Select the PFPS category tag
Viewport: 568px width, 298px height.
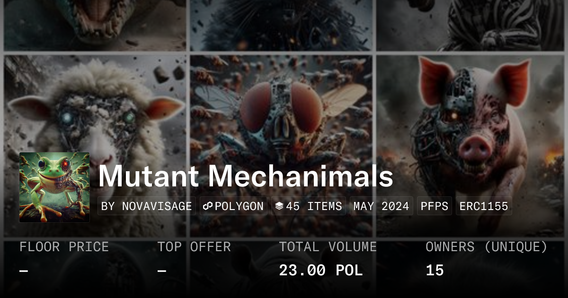pos(435,206)
